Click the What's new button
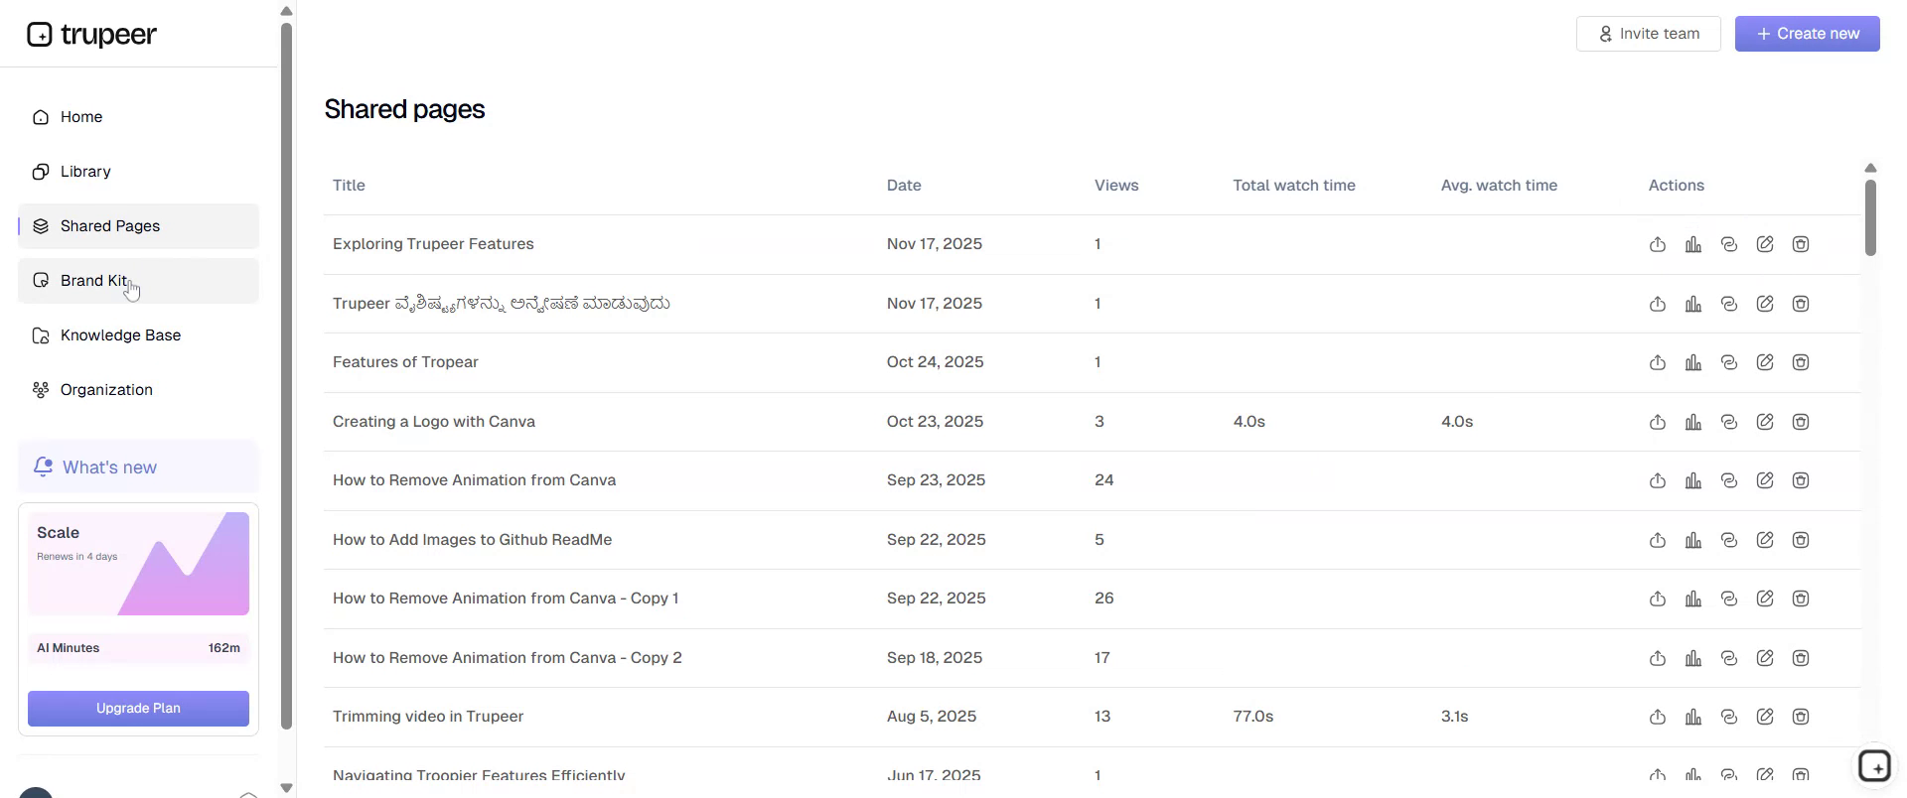The width and height of the screenshot is (1907, 798). click(x=138, y=467)
